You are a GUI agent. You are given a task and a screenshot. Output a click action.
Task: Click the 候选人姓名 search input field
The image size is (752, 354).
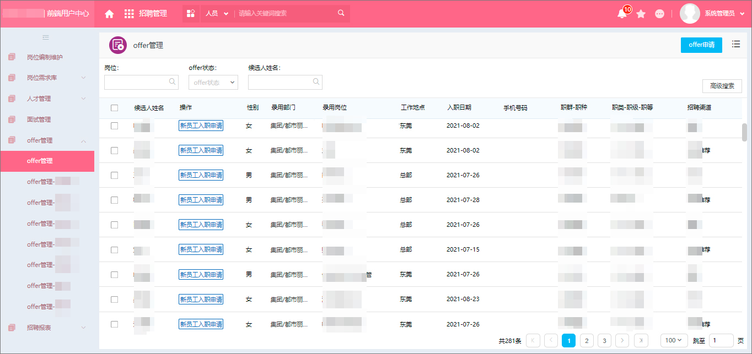pos(285,83)
